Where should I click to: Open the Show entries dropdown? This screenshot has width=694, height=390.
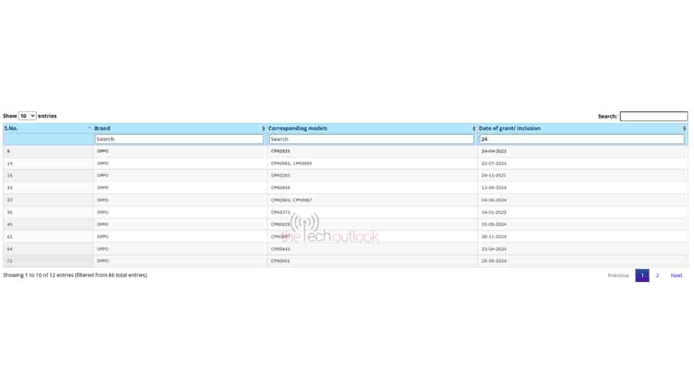(27, 116)
